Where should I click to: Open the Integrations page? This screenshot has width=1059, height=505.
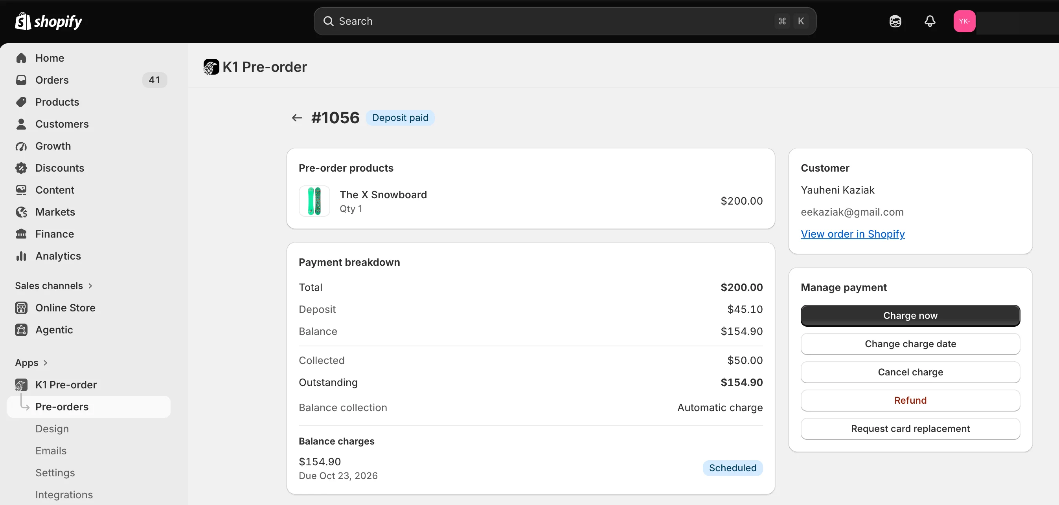pyautogui.click(x=64, y=495)
